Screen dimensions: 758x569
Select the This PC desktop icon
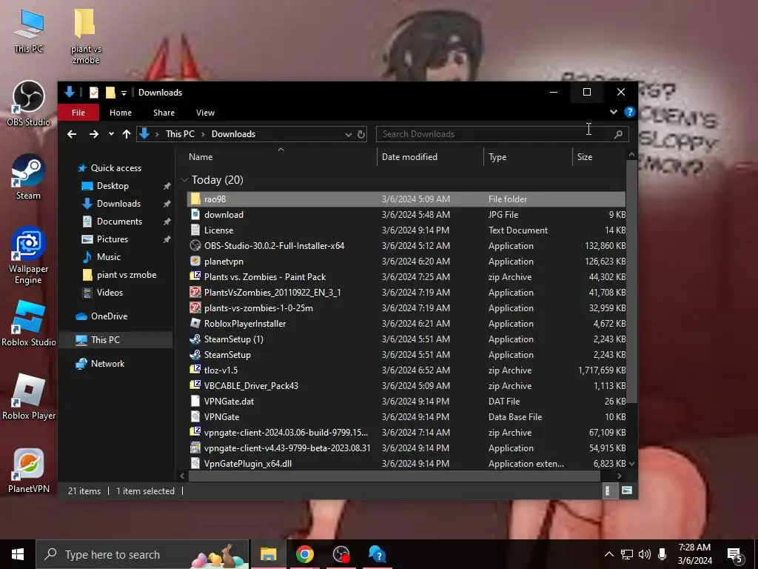coord(29,30)
